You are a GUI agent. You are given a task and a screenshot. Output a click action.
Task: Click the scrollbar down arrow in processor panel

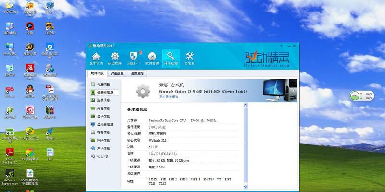[245, 187]
